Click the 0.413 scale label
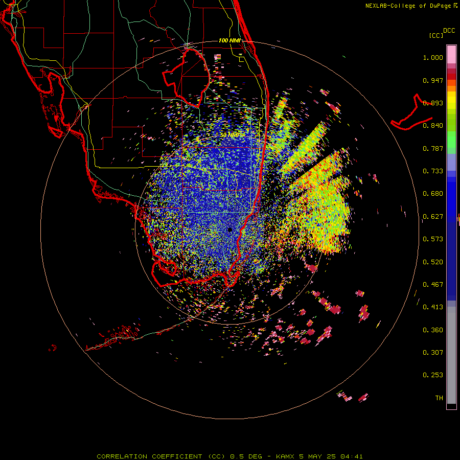Screen dimensions: 460x460 point(433,307)
